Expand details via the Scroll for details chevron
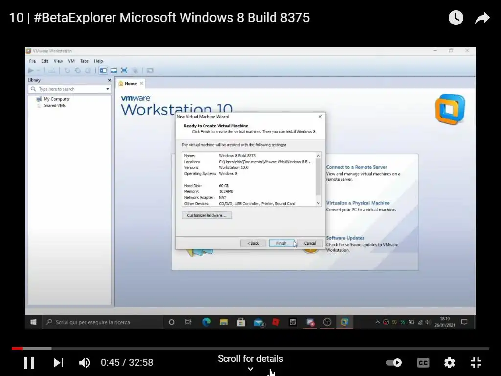The width and height of the screenshot is (501, 376). tap(250, 369)
